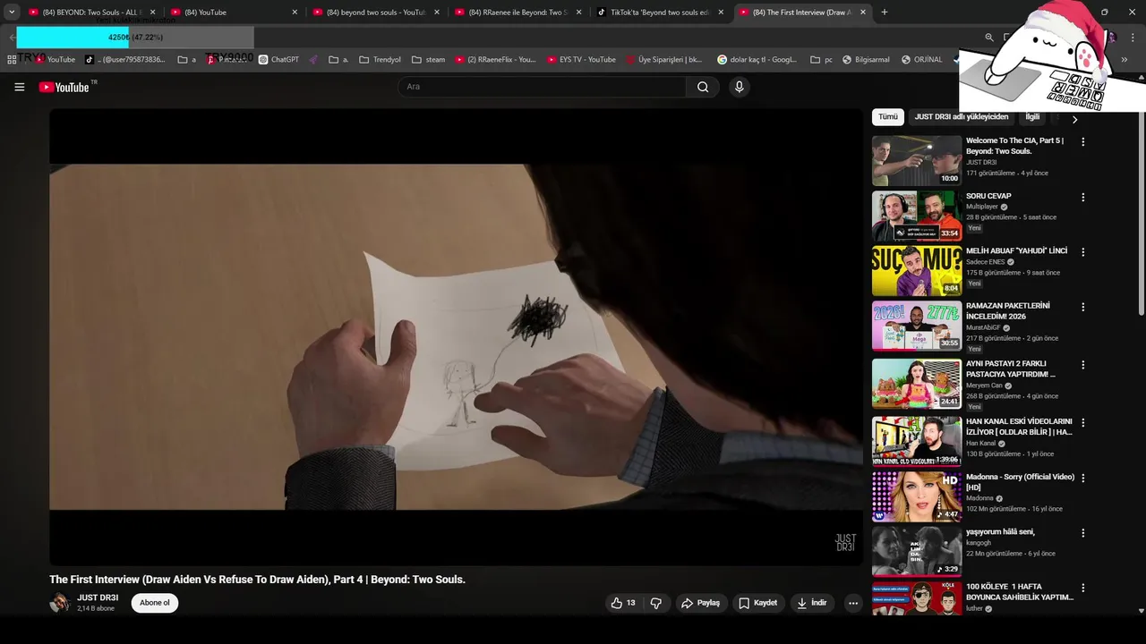Screen dimensions: 1146x644
Task: Start voice search with microphone icon
Action: (739, 87)
